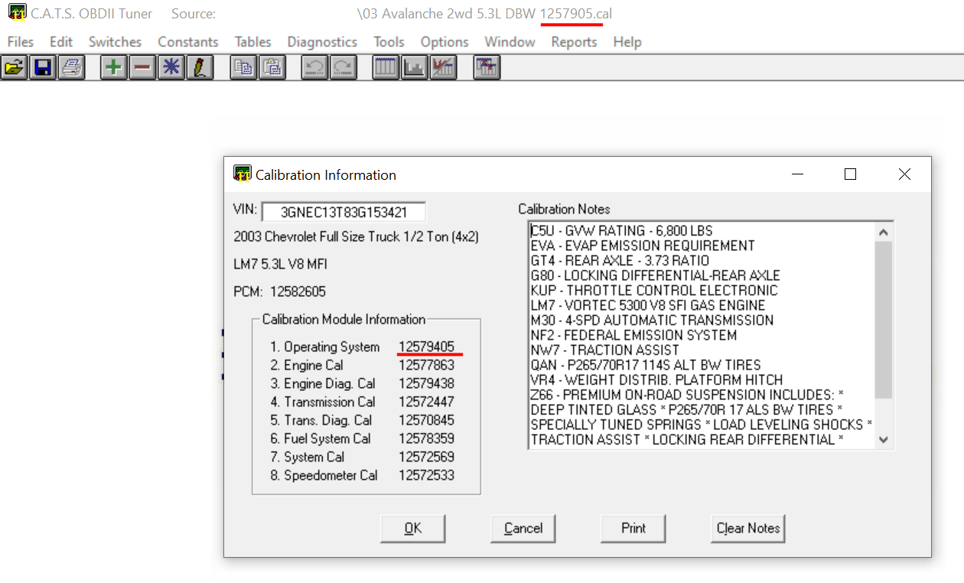
Task: Click the red minus decrement icon
Action: (x=142, y=67)
